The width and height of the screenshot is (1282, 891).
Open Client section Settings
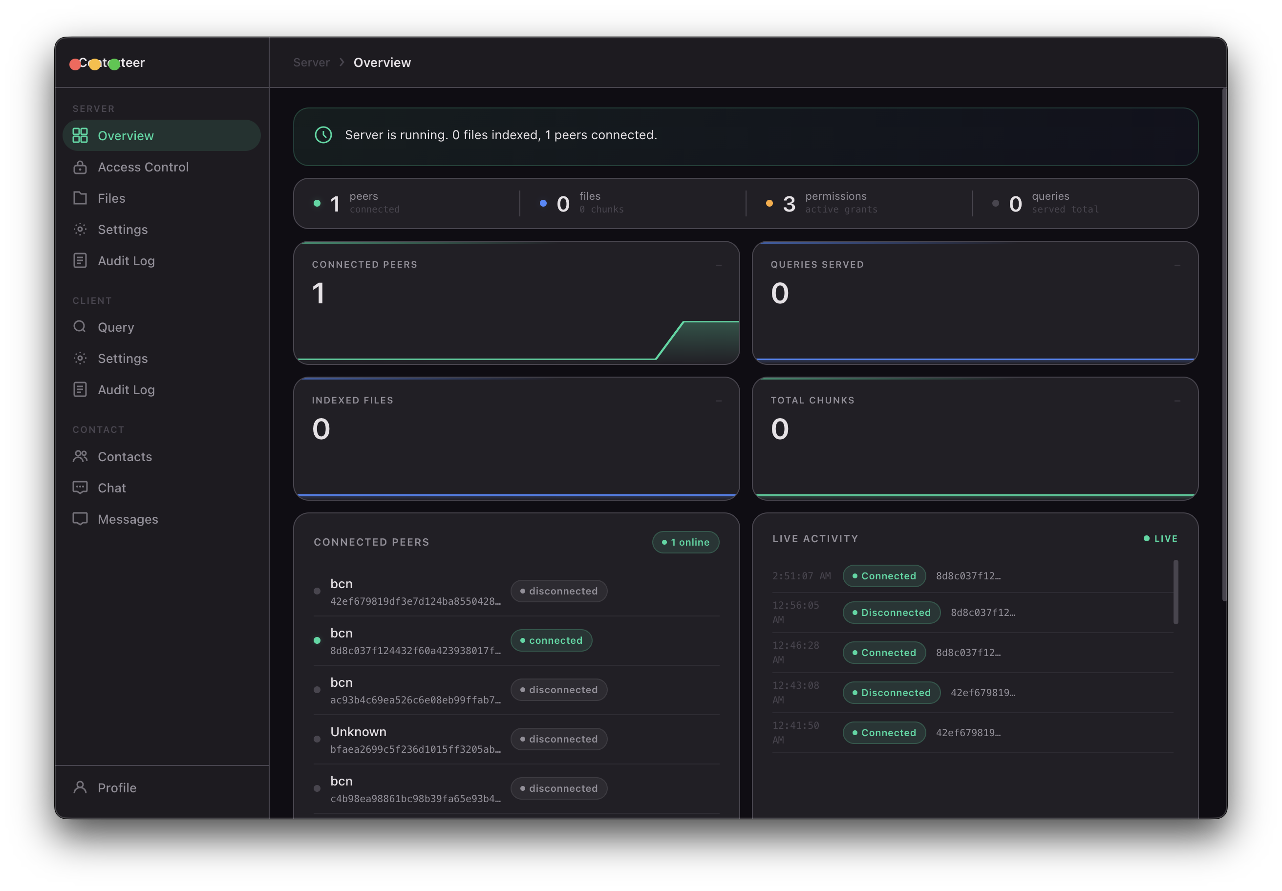point(122,359)
